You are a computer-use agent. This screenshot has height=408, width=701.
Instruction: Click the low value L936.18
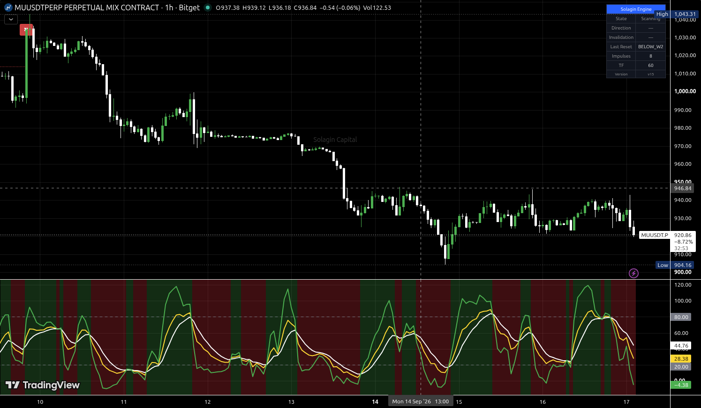tap(280, 7)
